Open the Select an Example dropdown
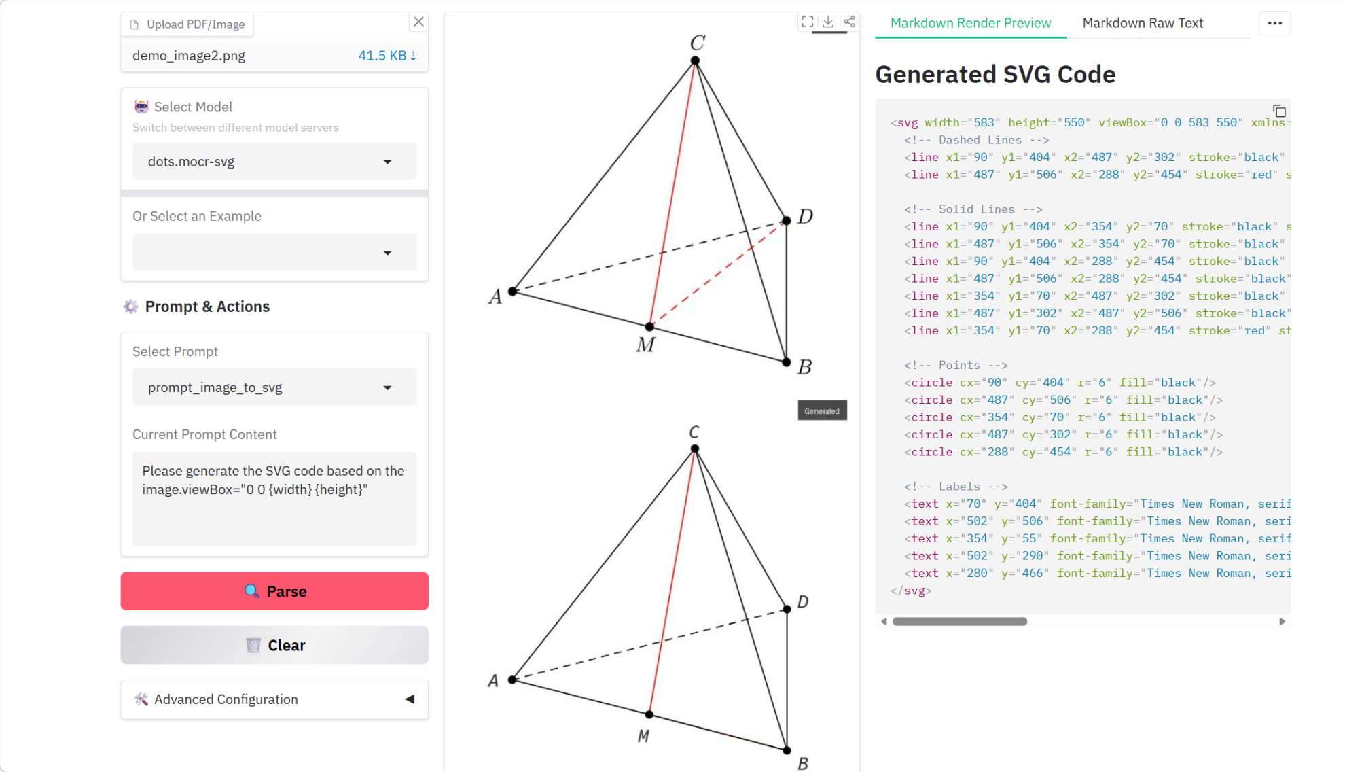The image size is (1345, 772). [274, 252]
